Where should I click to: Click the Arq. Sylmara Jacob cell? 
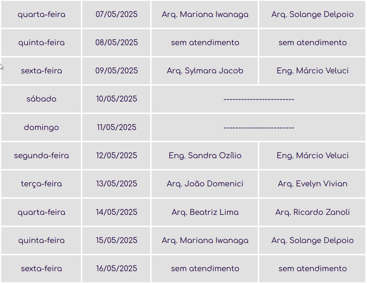pos(205,71)
